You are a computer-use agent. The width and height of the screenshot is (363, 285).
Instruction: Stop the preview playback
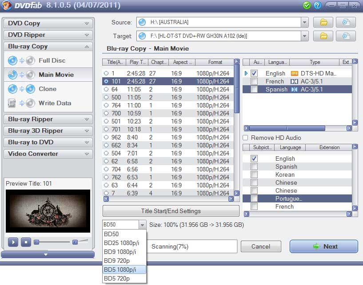tap(26, 242)
